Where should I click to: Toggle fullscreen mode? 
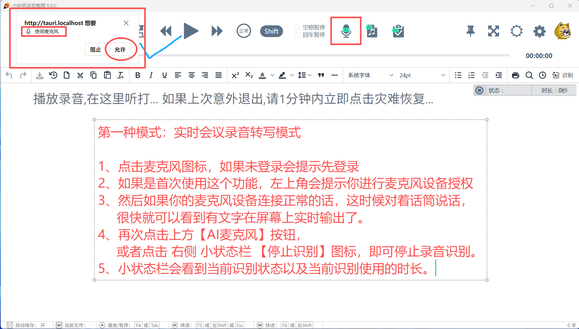tap(493, 31)
